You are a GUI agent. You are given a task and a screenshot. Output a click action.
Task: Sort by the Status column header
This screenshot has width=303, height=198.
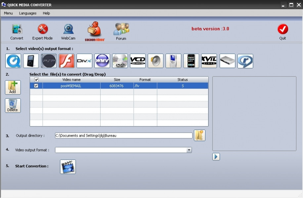183,80
